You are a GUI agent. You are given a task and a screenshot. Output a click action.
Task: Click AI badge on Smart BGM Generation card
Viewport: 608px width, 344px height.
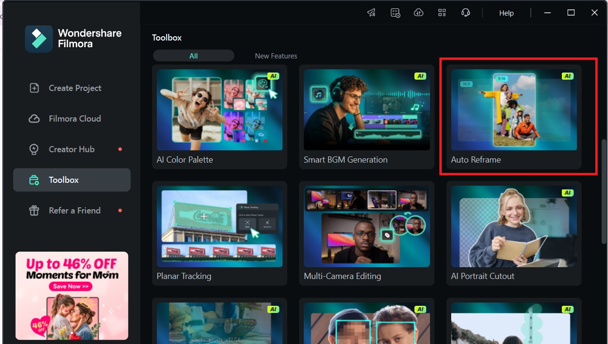click(420, 76)
